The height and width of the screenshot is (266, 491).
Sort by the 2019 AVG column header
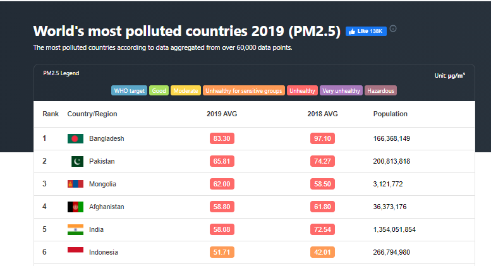coord(222,114)
